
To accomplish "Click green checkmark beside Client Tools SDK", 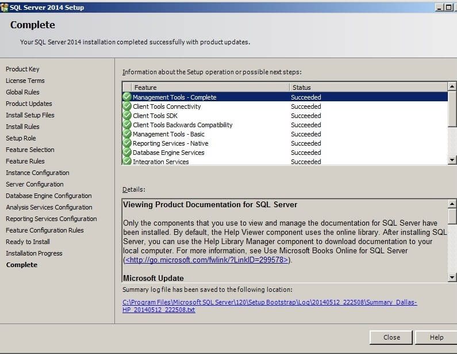I will (127, 116).
